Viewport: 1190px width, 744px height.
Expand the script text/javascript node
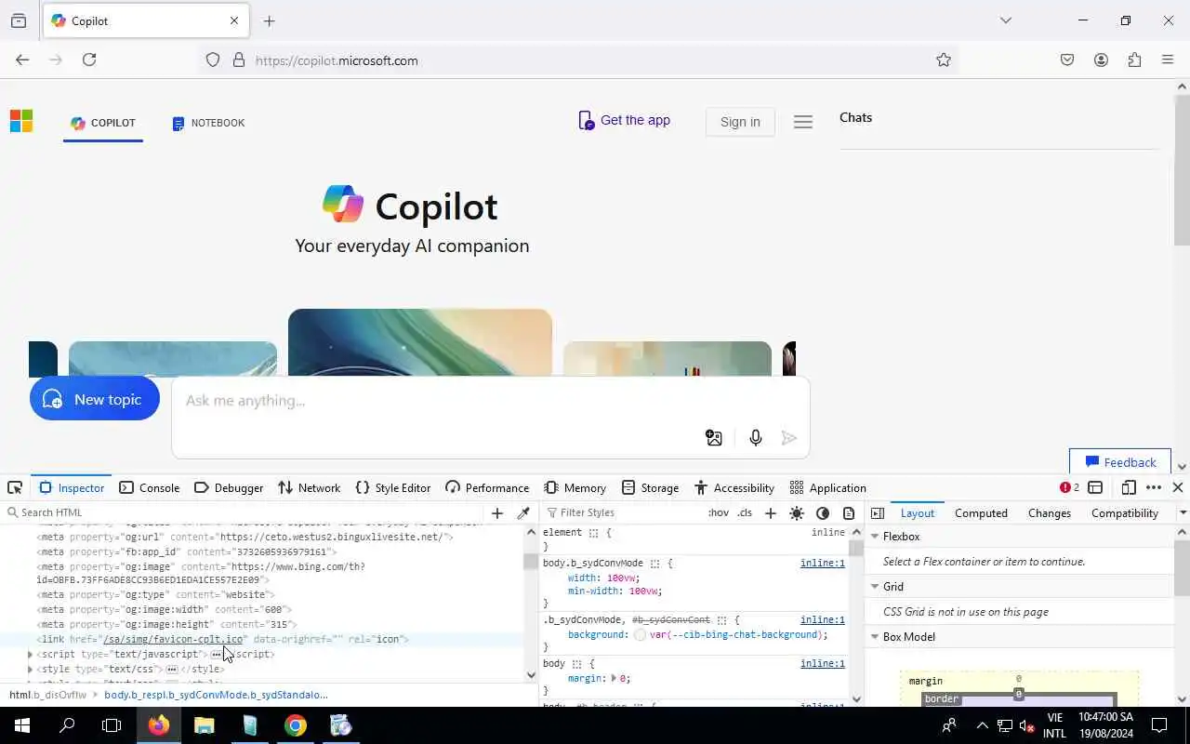[30, 654]
